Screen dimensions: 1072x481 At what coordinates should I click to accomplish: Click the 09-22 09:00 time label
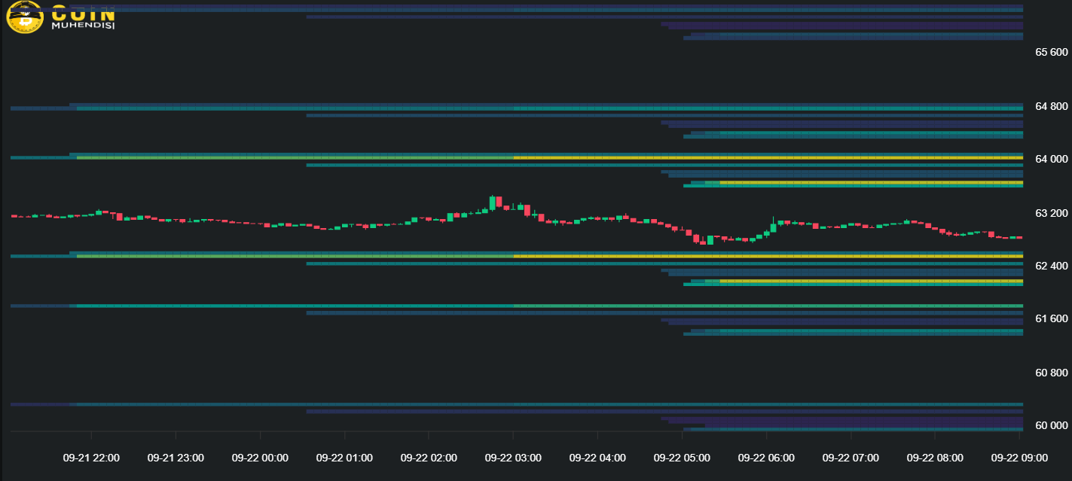[1019, 458]
